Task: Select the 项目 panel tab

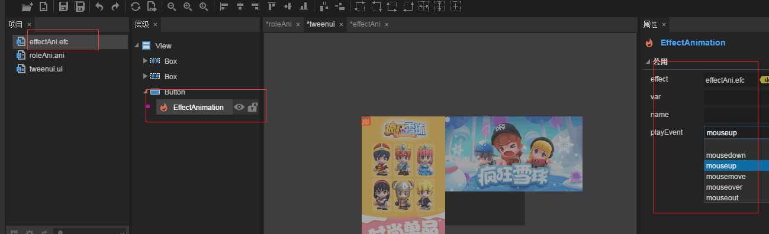Action: [x=15, y=24]
